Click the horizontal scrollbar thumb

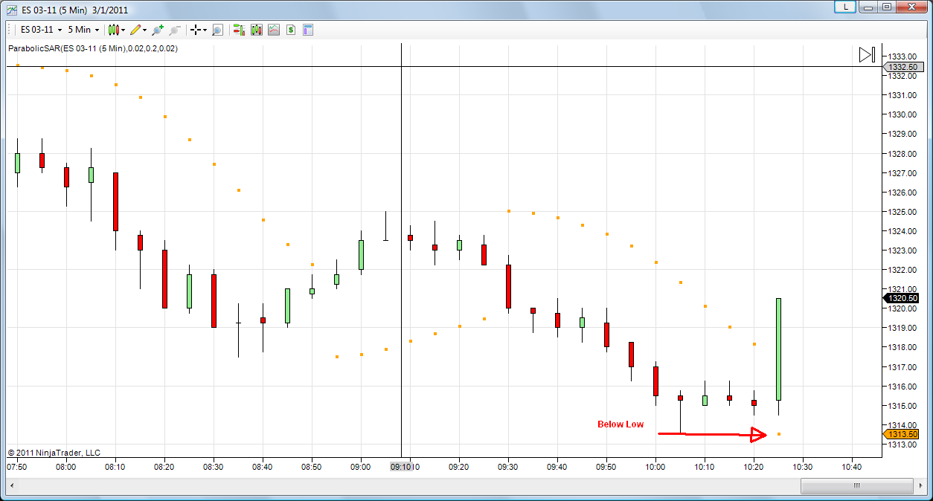tap(856, 485)
